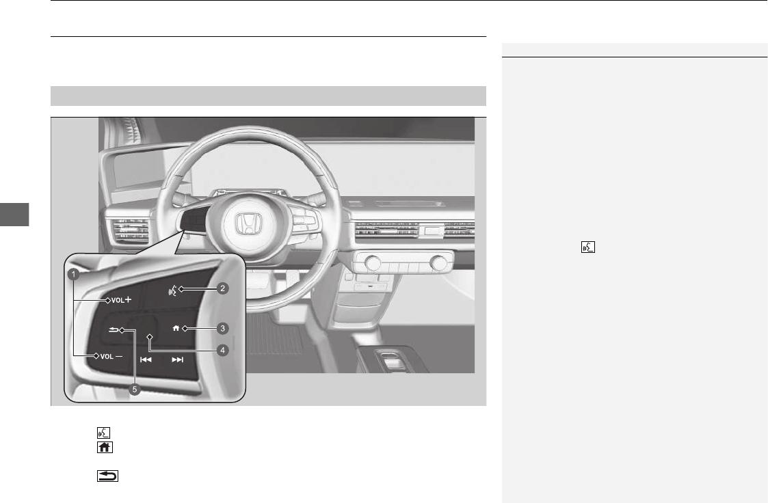Click the back arrow icon in the steering wheel inset

coord(113,330)
